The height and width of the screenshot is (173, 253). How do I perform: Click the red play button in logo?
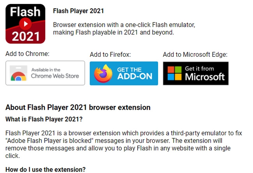pos(25,24)
